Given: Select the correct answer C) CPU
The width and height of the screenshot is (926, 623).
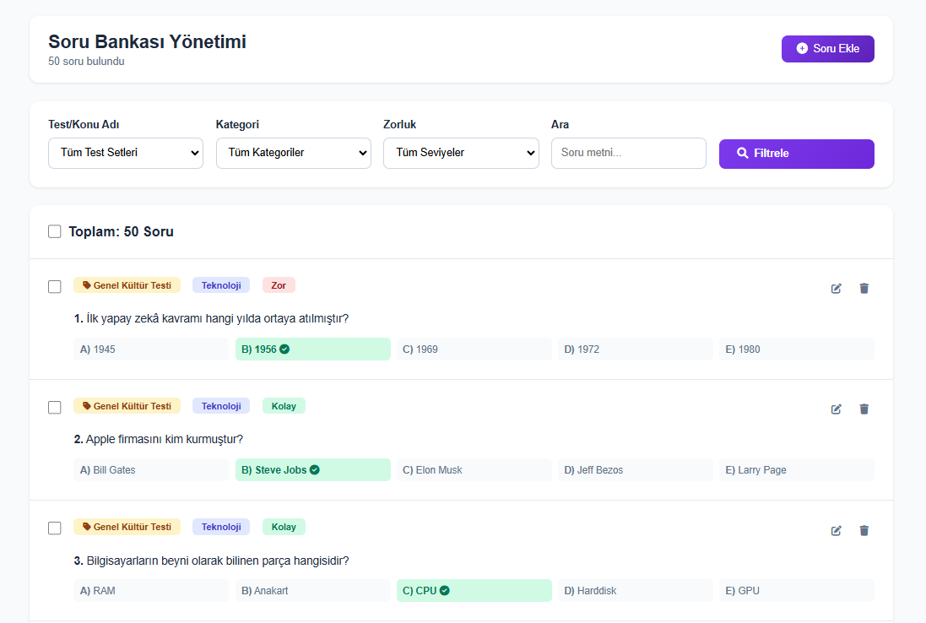Looking at the screenshot, I should click(x=474, y=591).
